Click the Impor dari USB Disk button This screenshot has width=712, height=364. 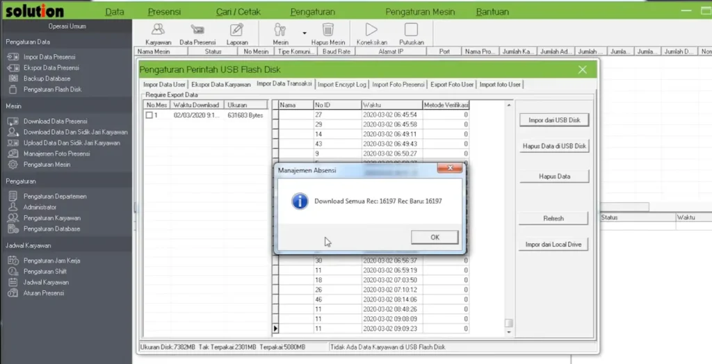(553, 120)
